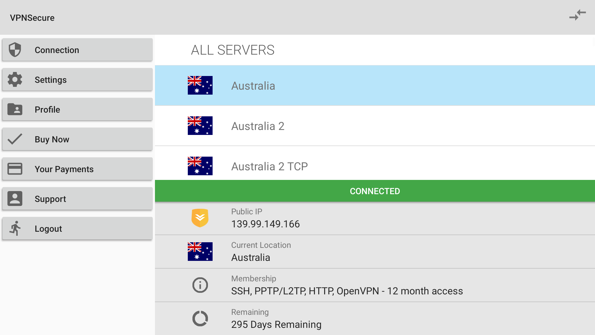Image resolution: width=595 pixels, height=335 pixels.
Task: Open the Profile menu item
Action: (x=77, y=109)
